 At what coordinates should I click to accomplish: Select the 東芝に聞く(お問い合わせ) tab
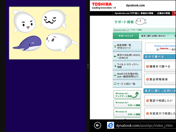153,36
